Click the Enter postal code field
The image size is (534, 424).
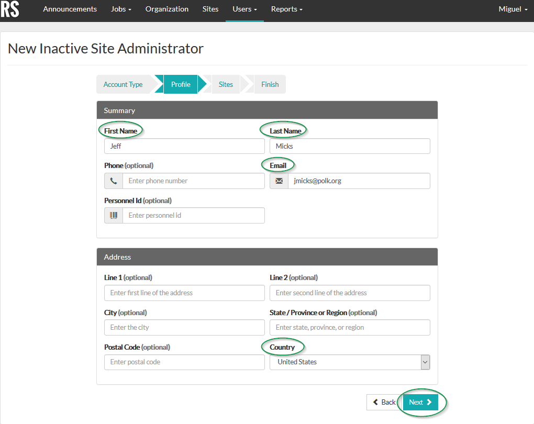pyautogui.click(x=184, y=362)
